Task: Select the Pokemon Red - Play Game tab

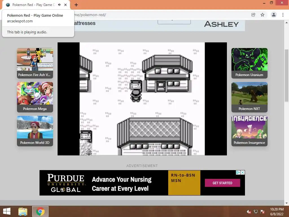Action: point(36,5)
